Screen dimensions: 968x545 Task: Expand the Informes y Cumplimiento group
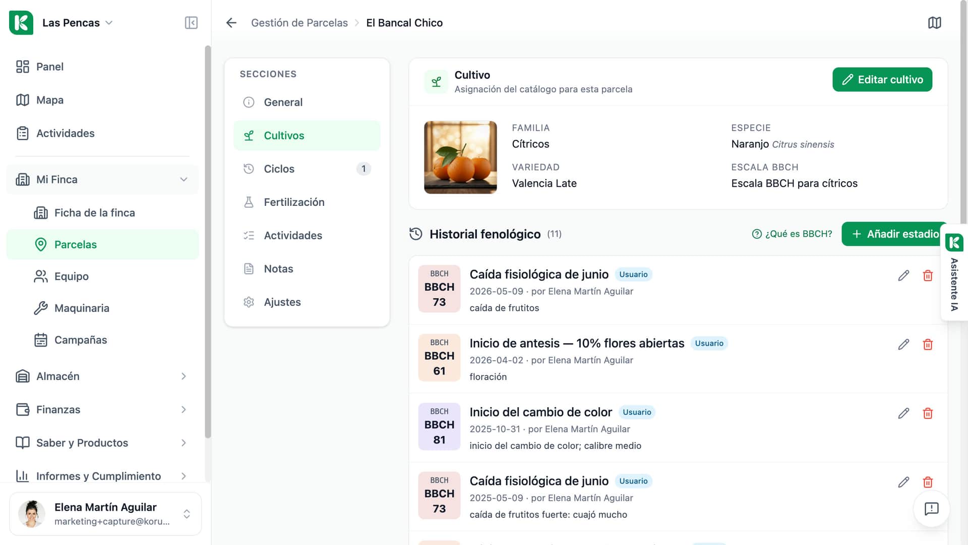pyautogui.click(x=102, y=476)
